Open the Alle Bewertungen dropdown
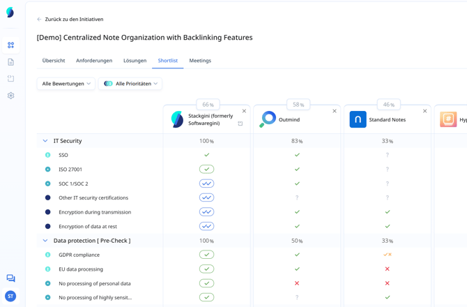Image resolution: width=467 pixels, height=307 pixels. pos(66,84)
